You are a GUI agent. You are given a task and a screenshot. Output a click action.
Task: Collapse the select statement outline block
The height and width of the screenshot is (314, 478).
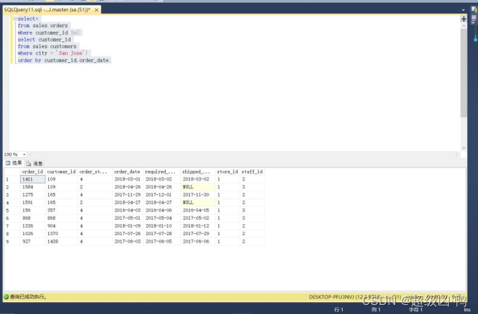15,19
